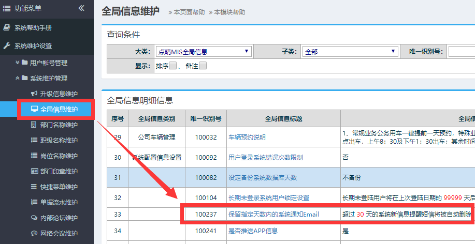Viewport: 475px width, 244px height.
Task: Click the 系统维护设置 wrench icon
Action: [7, 45]
